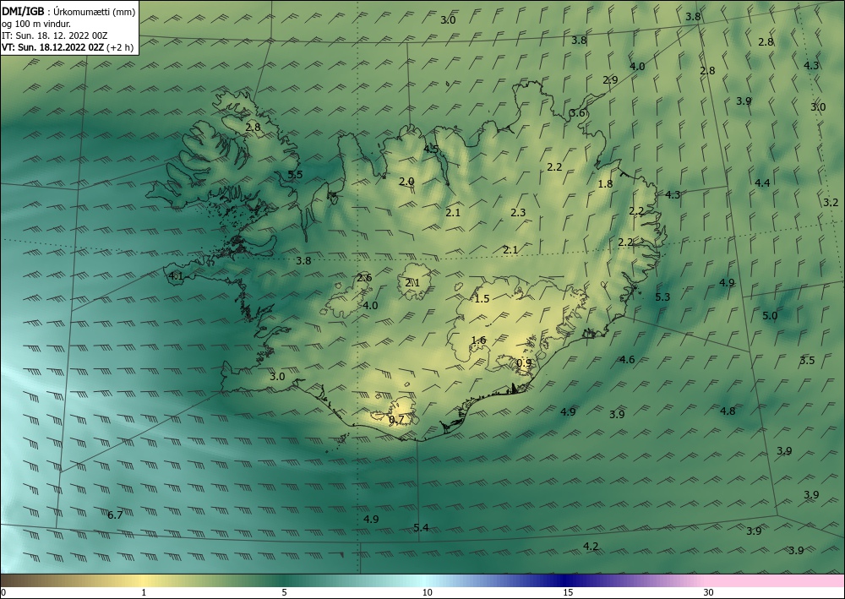Pick the yellow color above scale label 1

[x=144, y=580]
